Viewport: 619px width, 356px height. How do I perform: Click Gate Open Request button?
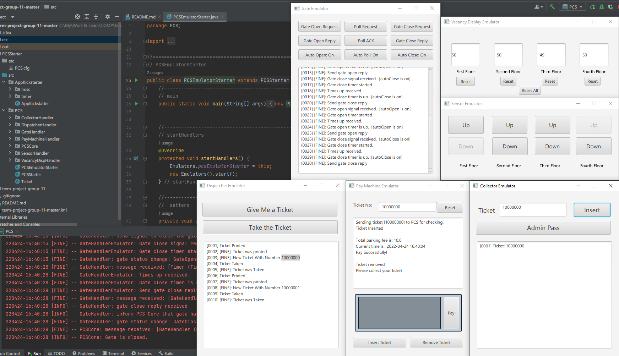[x=320, y=26]
